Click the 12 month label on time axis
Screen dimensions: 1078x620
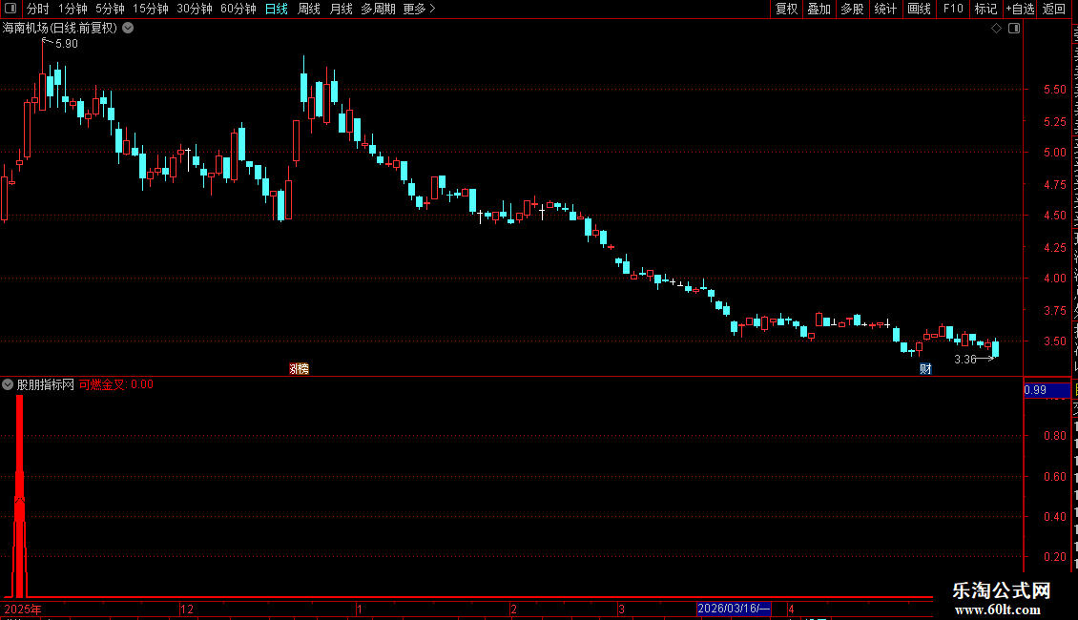[x=187, y=609]
